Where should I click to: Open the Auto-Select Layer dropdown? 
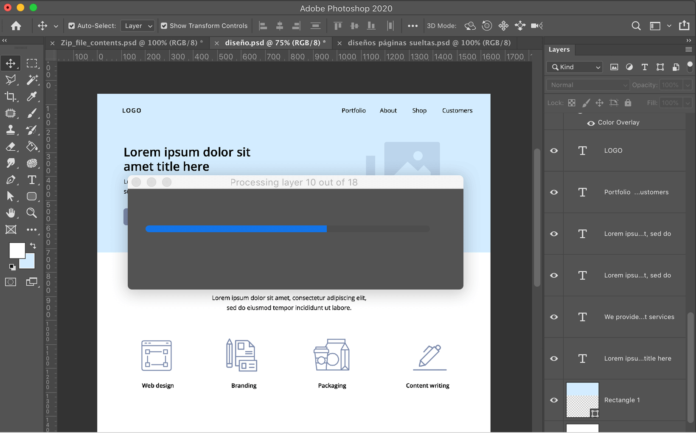coord(138,26)
